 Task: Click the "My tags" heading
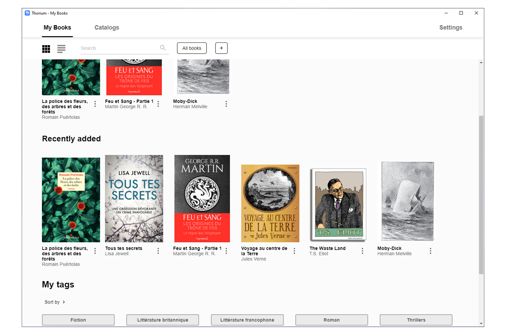pyautogui.click(x=58, y=284)
